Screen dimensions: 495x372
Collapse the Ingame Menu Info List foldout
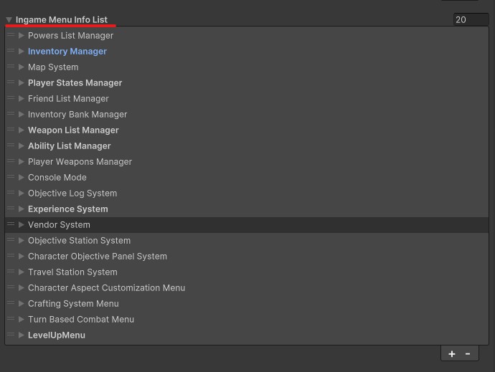pos(9,20)
